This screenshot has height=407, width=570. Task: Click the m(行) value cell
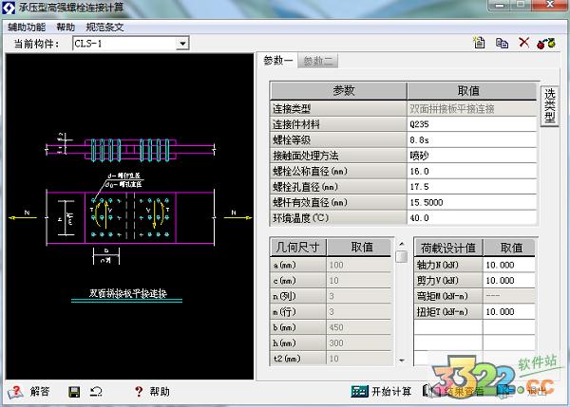point(359,312)
